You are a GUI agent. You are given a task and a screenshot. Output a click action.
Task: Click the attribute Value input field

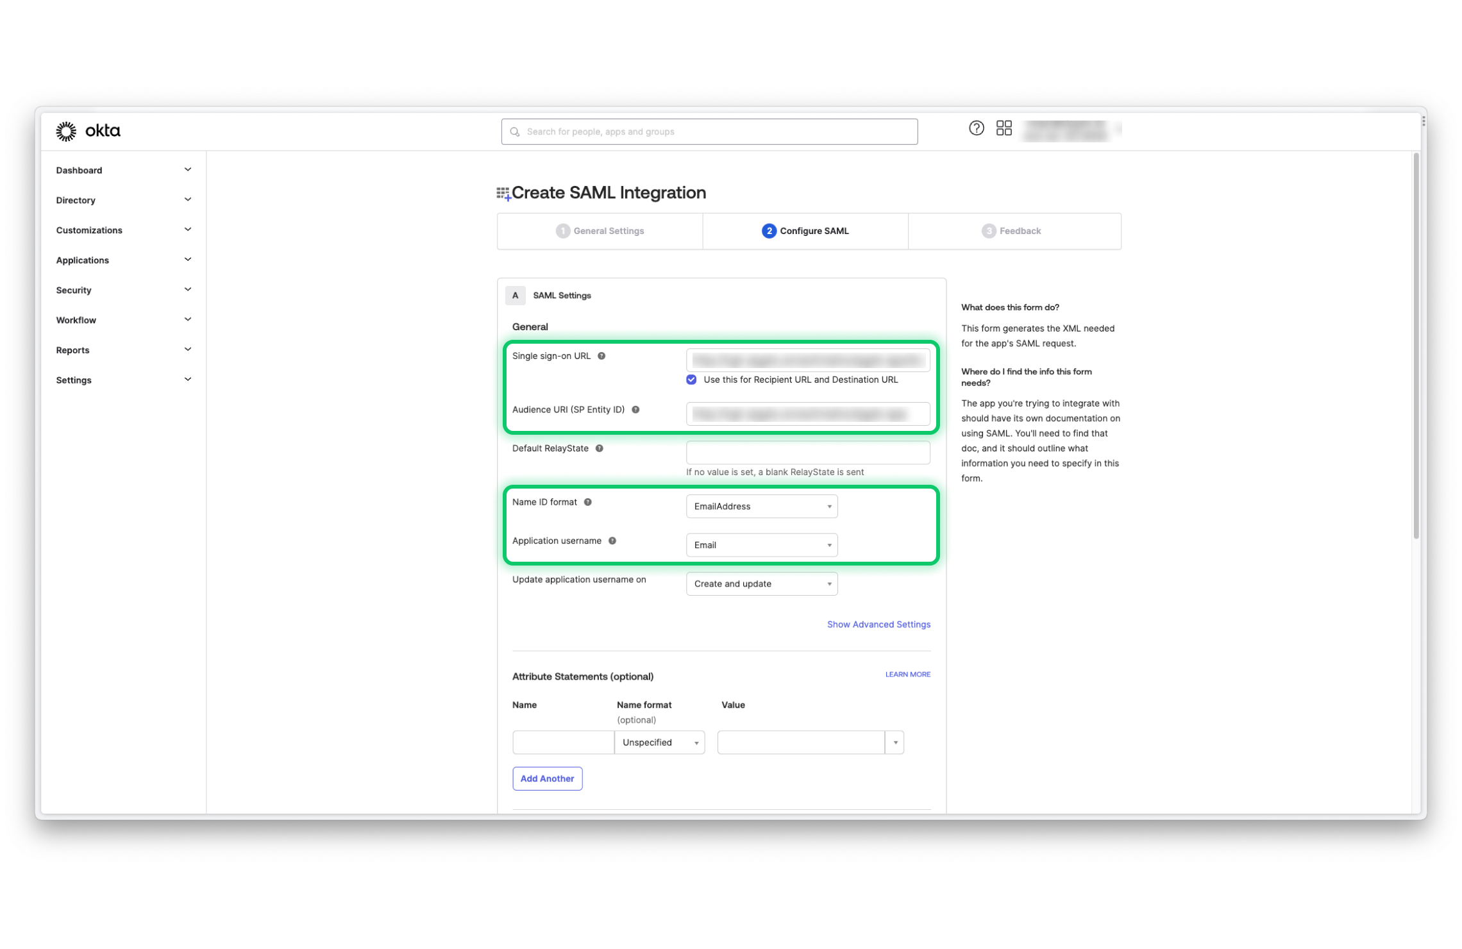click(801, 743)
